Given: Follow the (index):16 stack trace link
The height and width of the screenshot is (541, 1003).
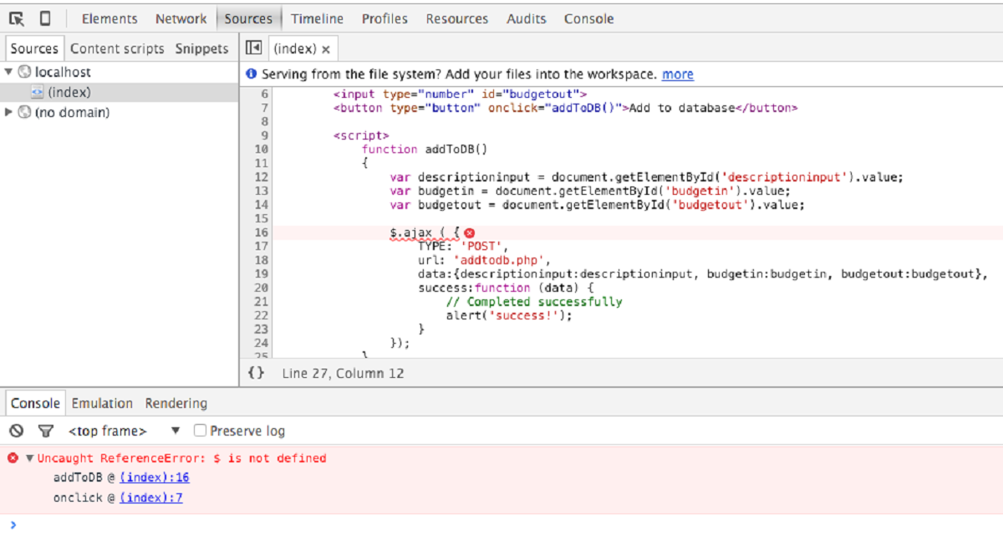Looking at the screenshot, I should coord(155,477).
